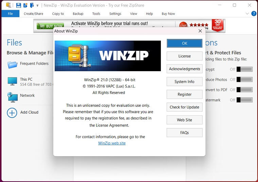Image resolution: width=258 pixels, height=182 pixels.
Task: Select This PC in the Files pane
Action: 26,79
